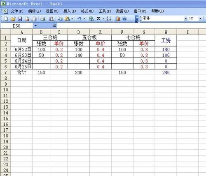The height and width of the screenshot is (176, 206).
Task: Save the workbook with floppy disk icon
Action: point(20,19)
